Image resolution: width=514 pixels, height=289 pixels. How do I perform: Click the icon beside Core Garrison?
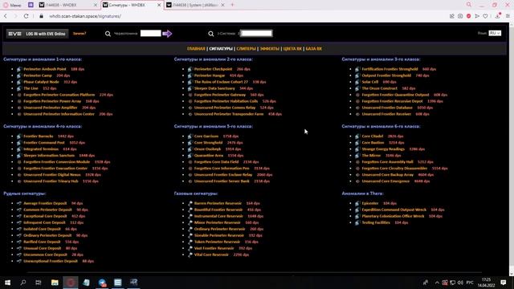point(190,136)
